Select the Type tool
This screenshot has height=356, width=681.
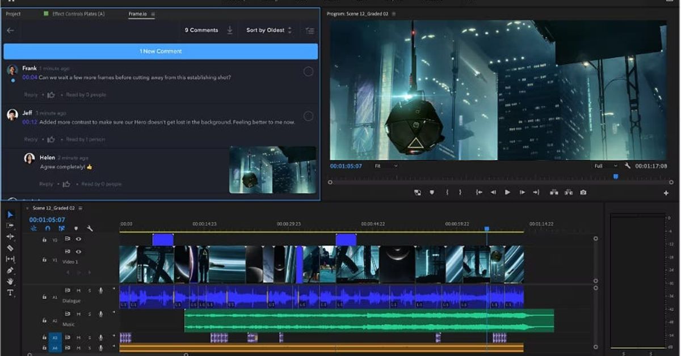click(10, 293)
